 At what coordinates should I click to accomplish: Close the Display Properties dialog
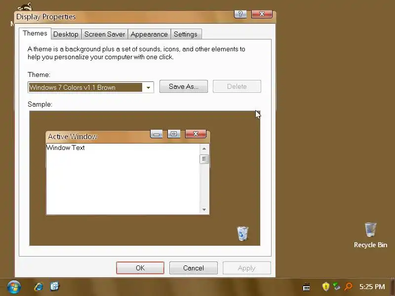[x=262, y=14]
